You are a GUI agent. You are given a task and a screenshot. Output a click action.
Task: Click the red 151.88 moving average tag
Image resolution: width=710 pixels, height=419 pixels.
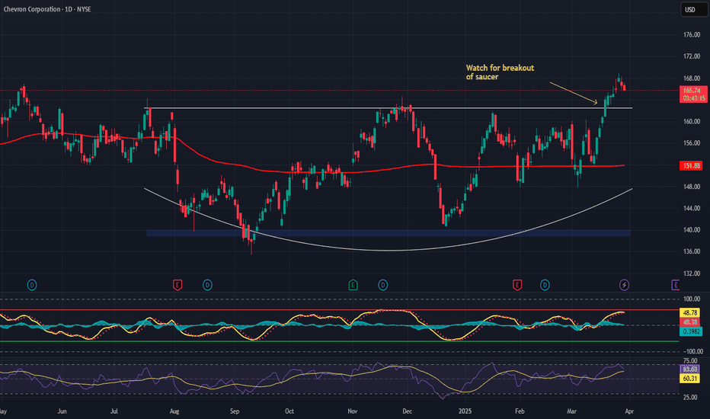coord(692,166)
